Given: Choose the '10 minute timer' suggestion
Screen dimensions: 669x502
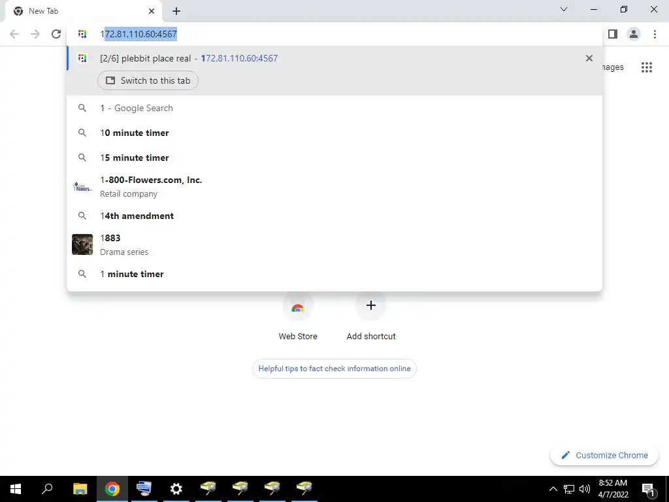Looking at the screenshot, I should coord(334,133).
